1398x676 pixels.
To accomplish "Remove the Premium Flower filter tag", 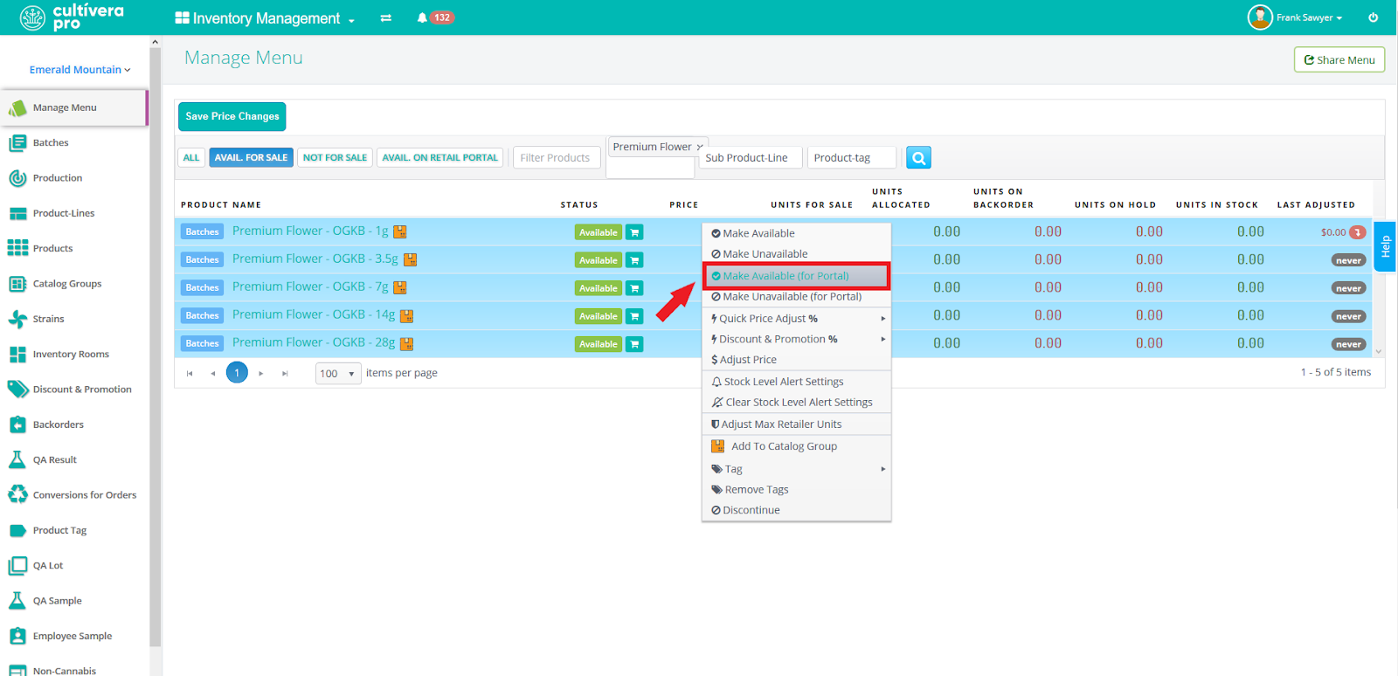I will pos(700,147).
